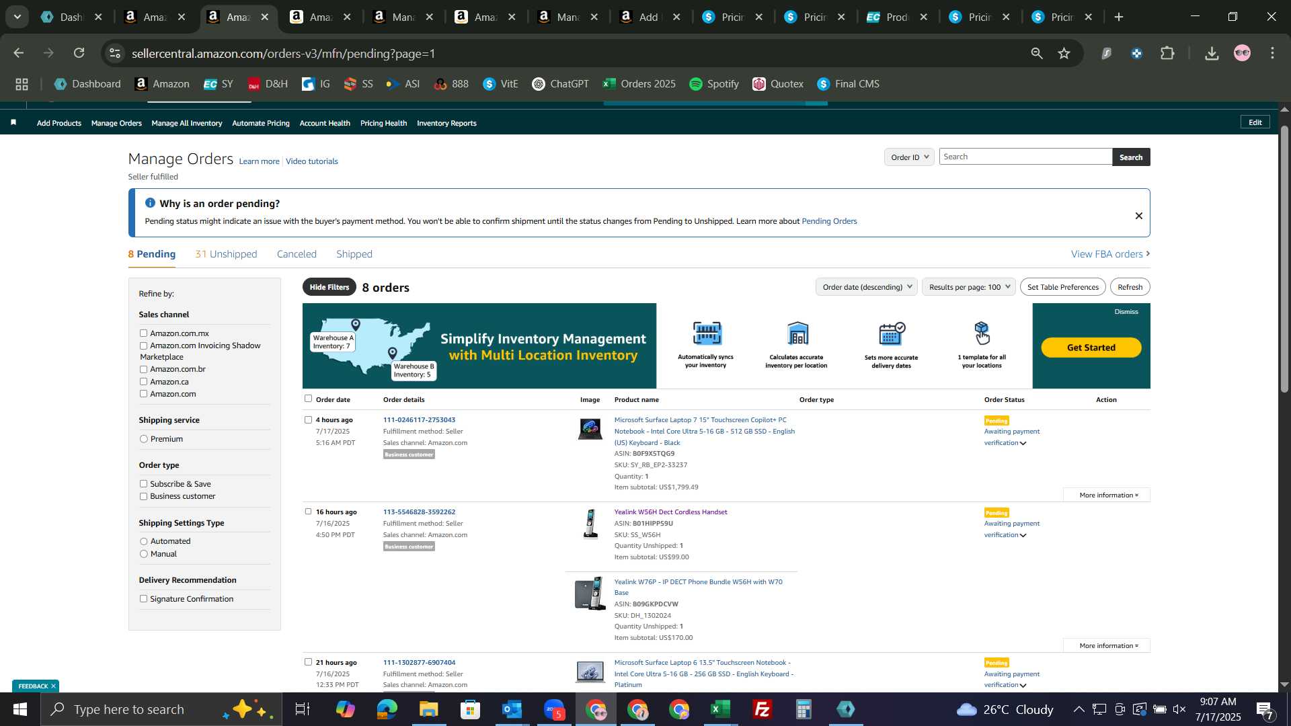Check the Subscribe & Save order type
The image size is (1291, 726).
(x=143, y=484)
